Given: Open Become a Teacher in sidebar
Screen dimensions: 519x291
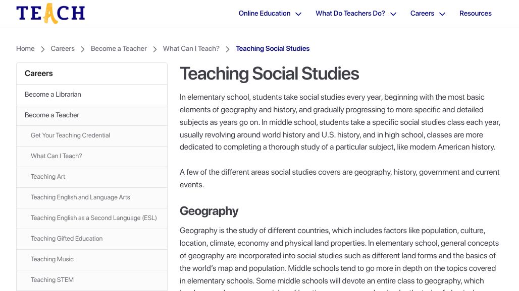Looking at the screenshot, I should 92,115.
